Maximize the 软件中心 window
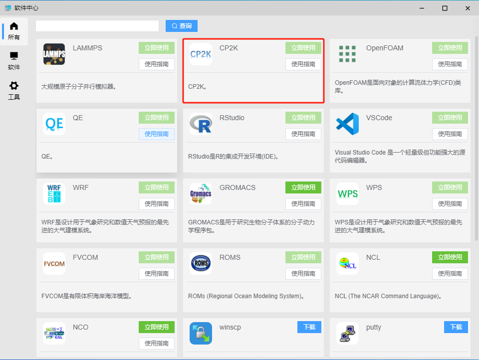The height and width of the screenshot is (360, 479). click(445, 8)
